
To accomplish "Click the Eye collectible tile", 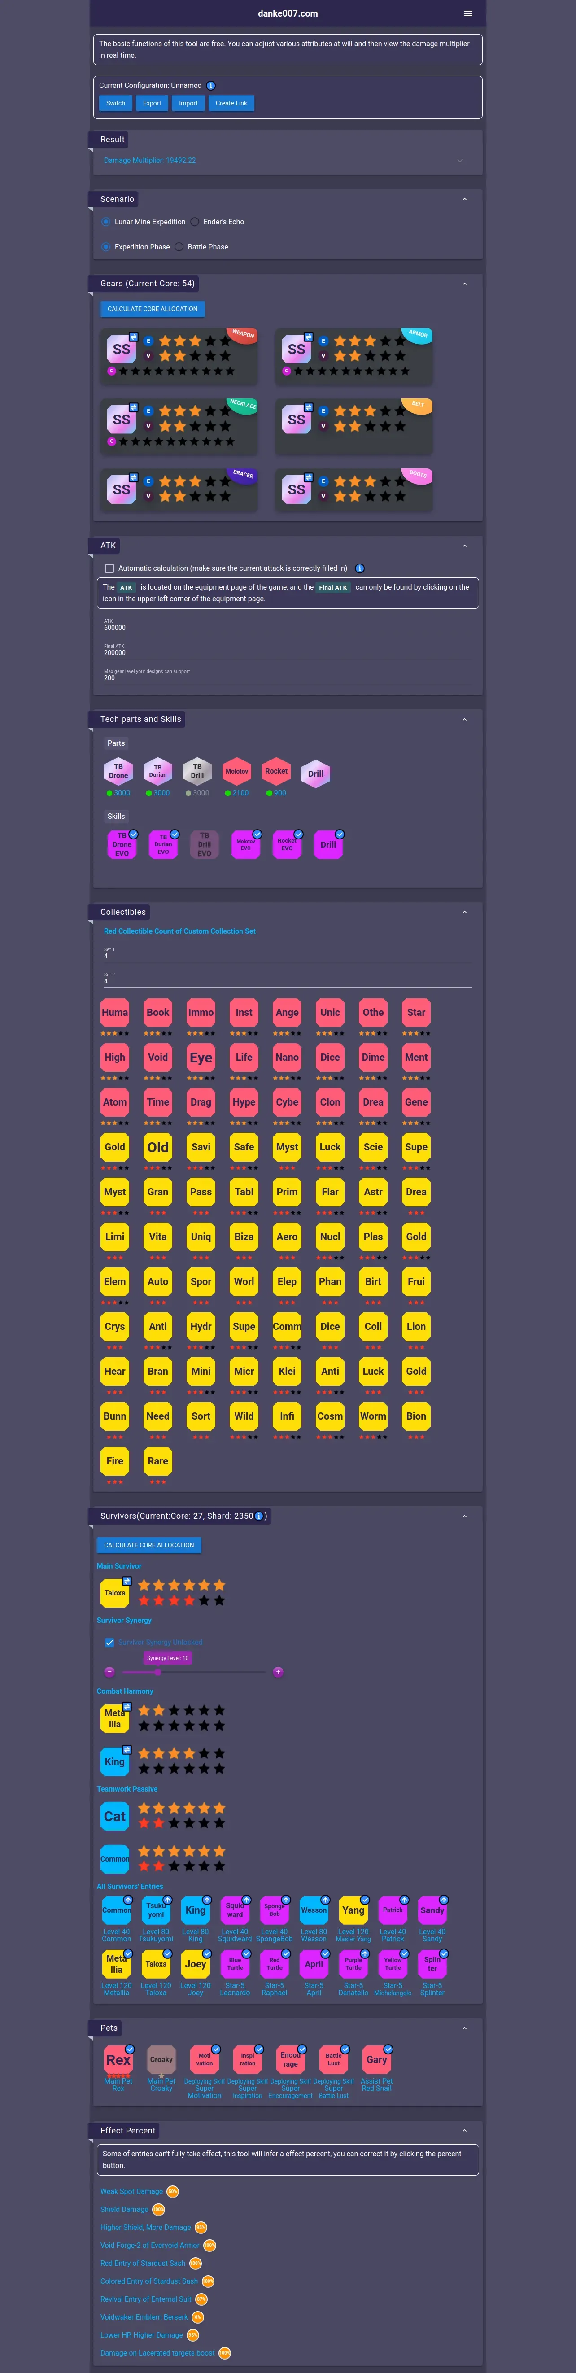I will coord(201,1058).
